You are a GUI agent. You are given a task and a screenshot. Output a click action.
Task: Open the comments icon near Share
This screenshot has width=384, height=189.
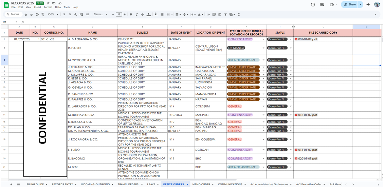pos(322,4)
